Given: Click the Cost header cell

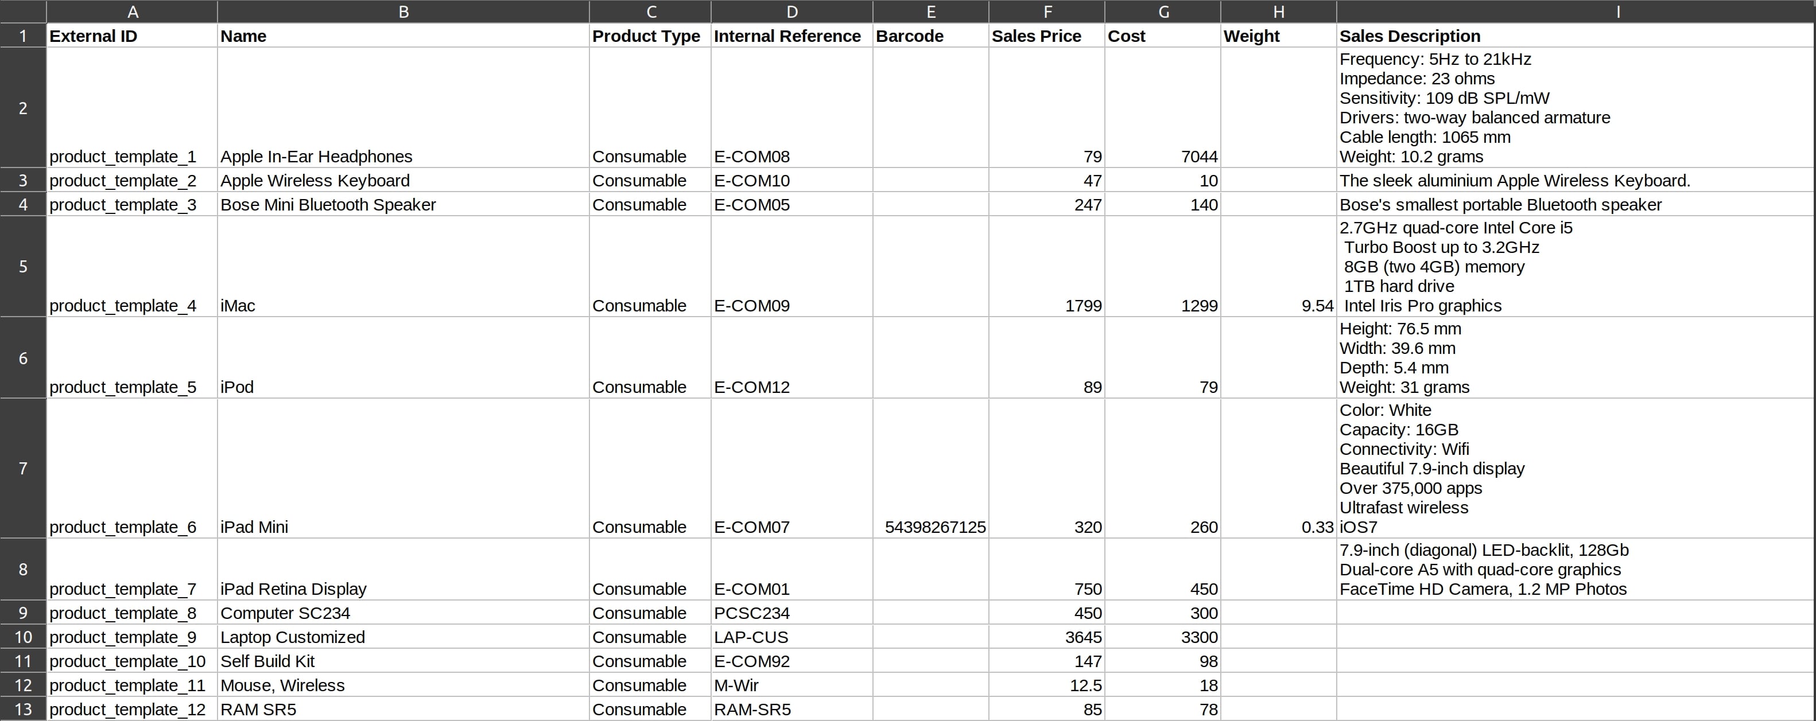Looking at the screenshot, I should tap(1162, 36).
